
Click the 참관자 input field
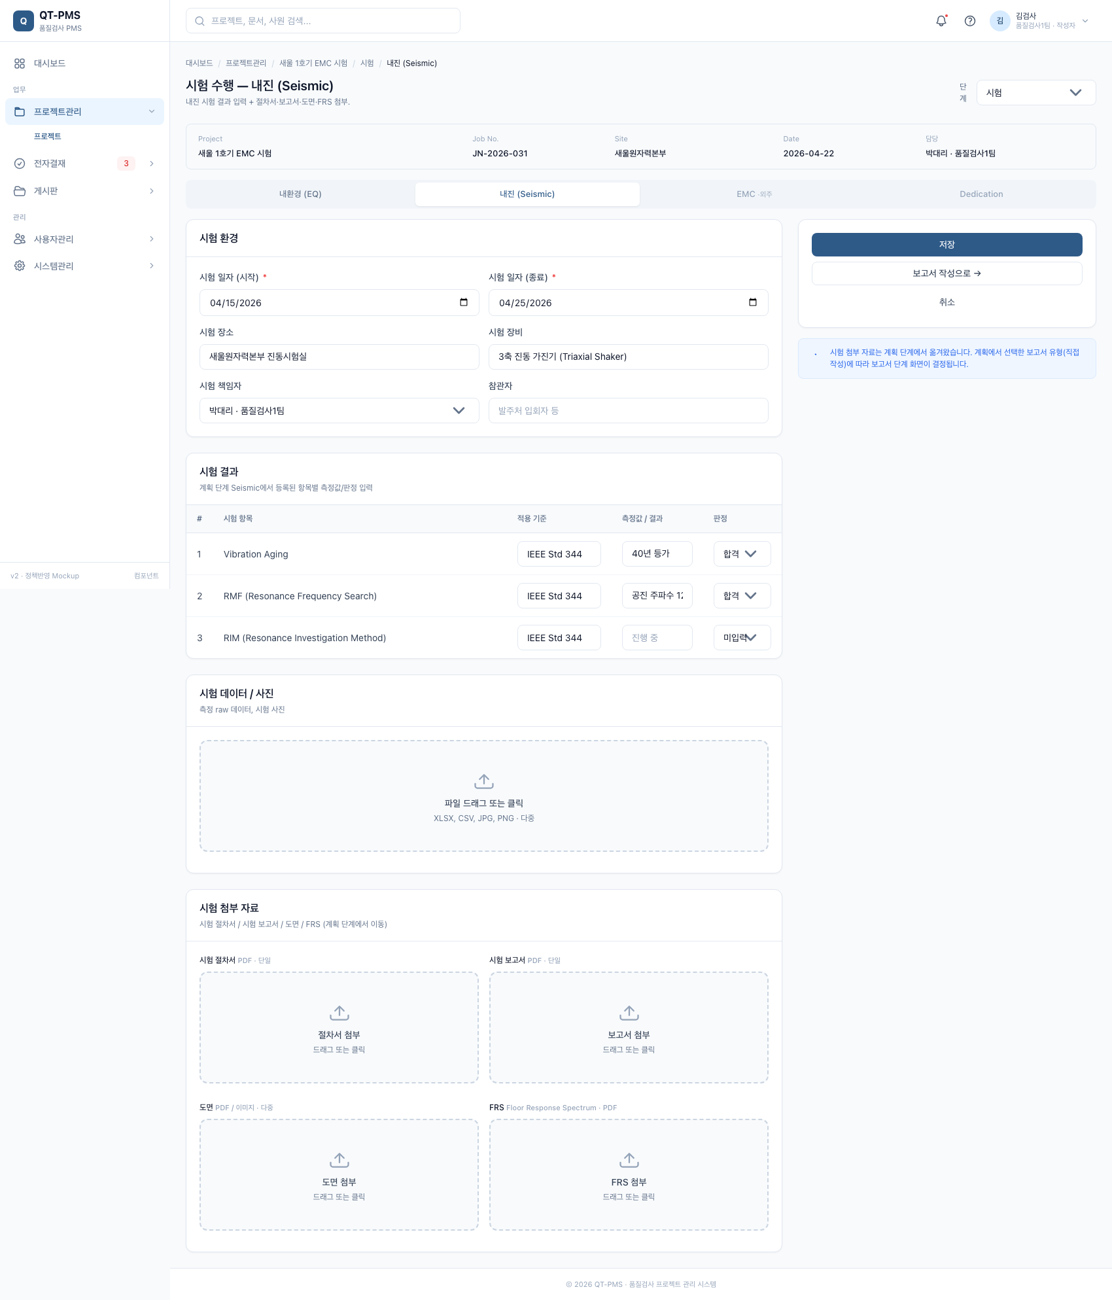tap(628, 411)
